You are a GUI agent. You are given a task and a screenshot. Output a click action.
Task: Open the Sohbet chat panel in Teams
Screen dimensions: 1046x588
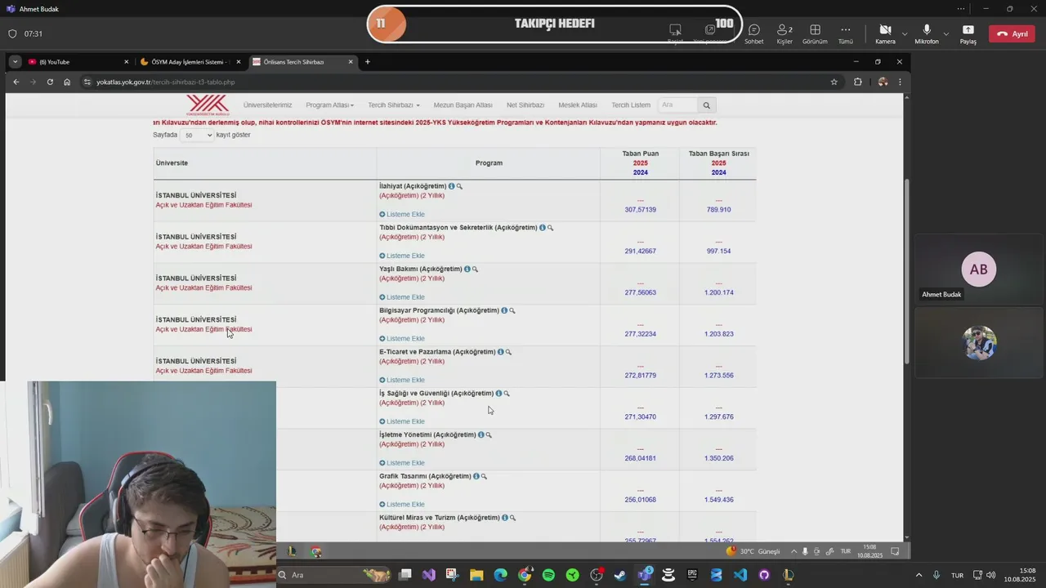tap(753, 33)
